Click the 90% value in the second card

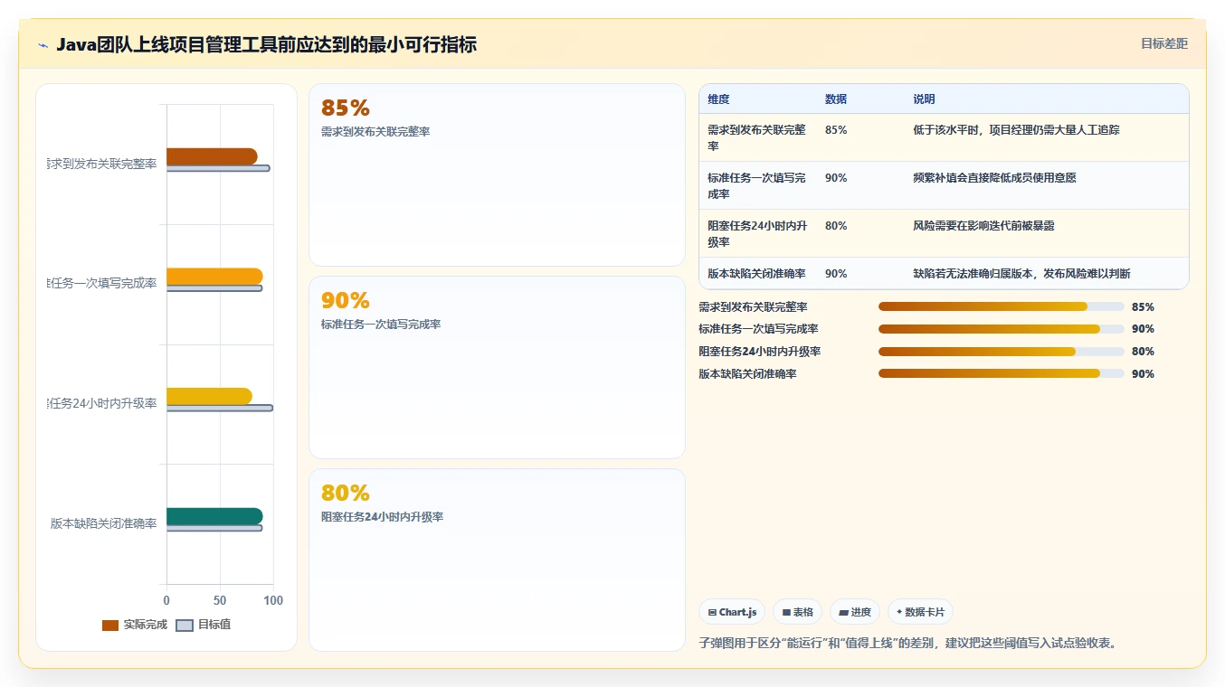346,301
